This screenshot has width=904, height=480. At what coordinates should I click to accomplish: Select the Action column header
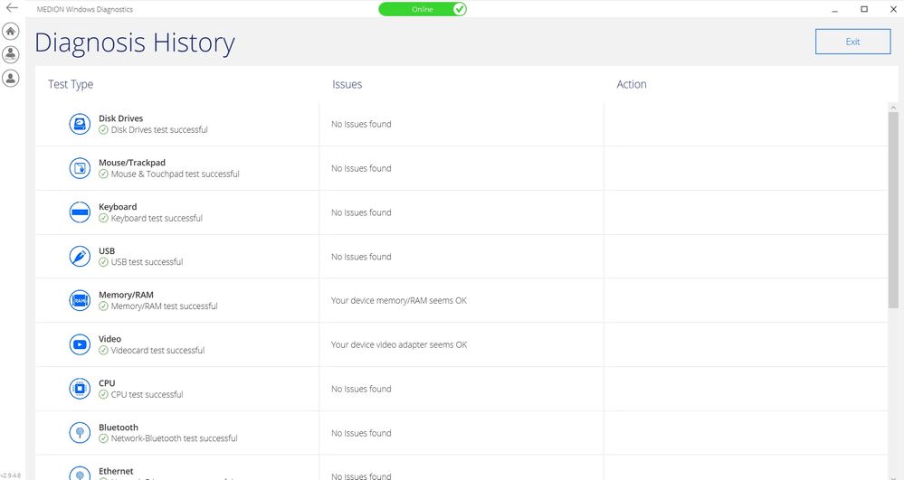632,84
